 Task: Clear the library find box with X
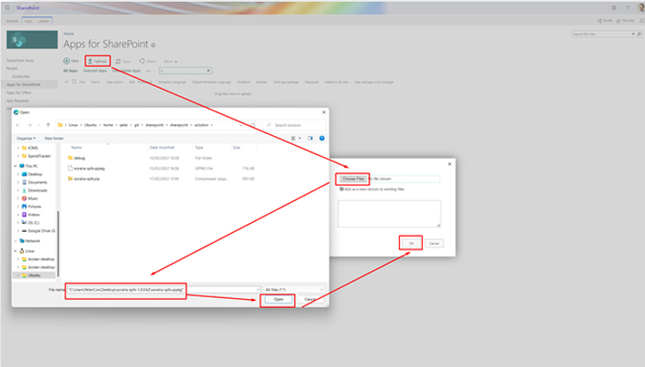point(209,71)
